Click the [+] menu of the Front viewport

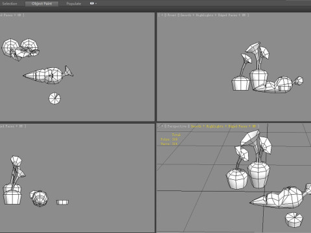(162, 15)
